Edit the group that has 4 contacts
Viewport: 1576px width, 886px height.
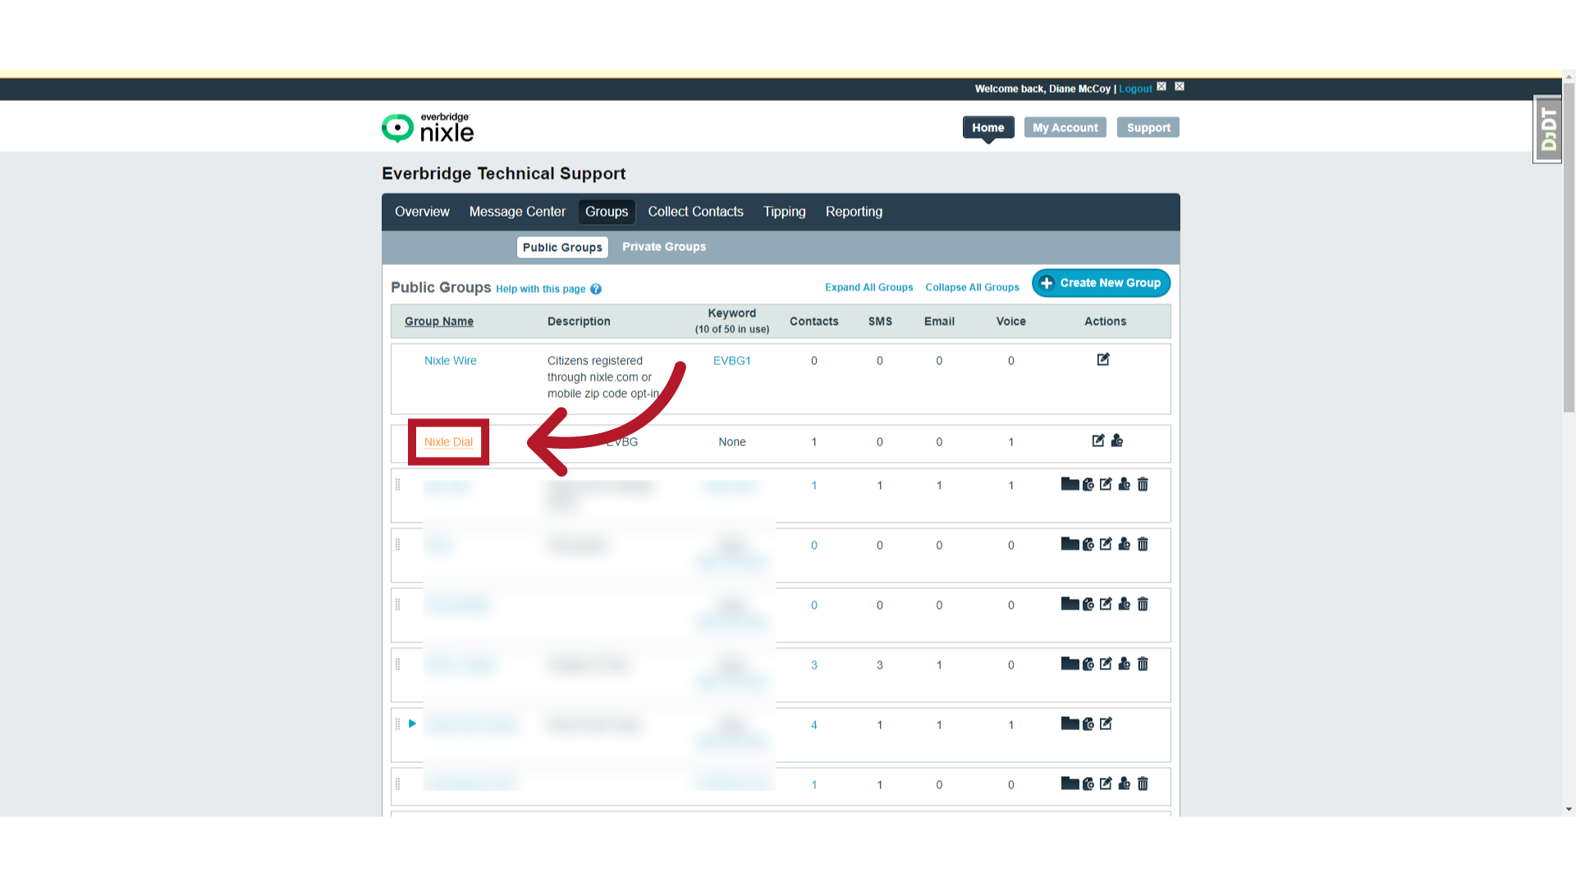1106,724
